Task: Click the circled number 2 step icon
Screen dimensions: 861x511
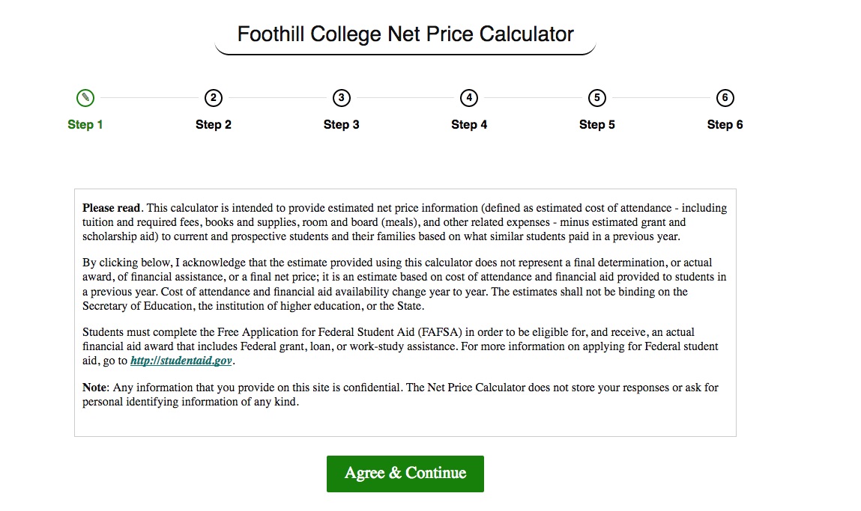Action: [214, 98]
